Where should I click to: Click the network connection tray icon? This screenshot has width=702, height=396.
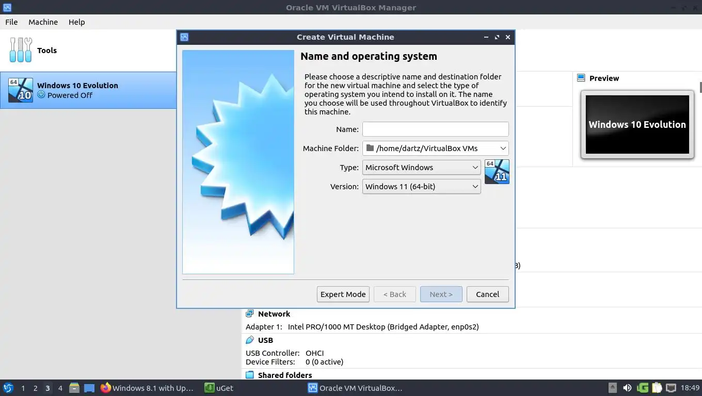point(671,388)
